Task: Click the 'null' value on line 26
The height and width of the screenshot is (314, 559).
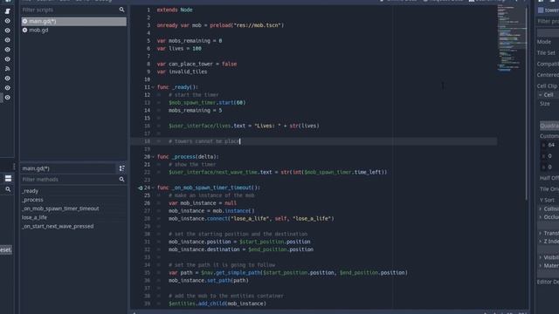Action: click(231, 203)
